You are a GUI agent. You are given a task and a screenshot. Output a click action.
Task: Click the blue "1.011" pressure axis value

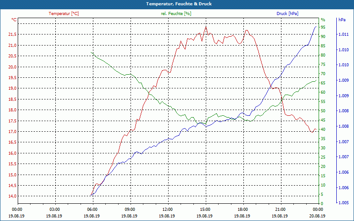[343, 34]
